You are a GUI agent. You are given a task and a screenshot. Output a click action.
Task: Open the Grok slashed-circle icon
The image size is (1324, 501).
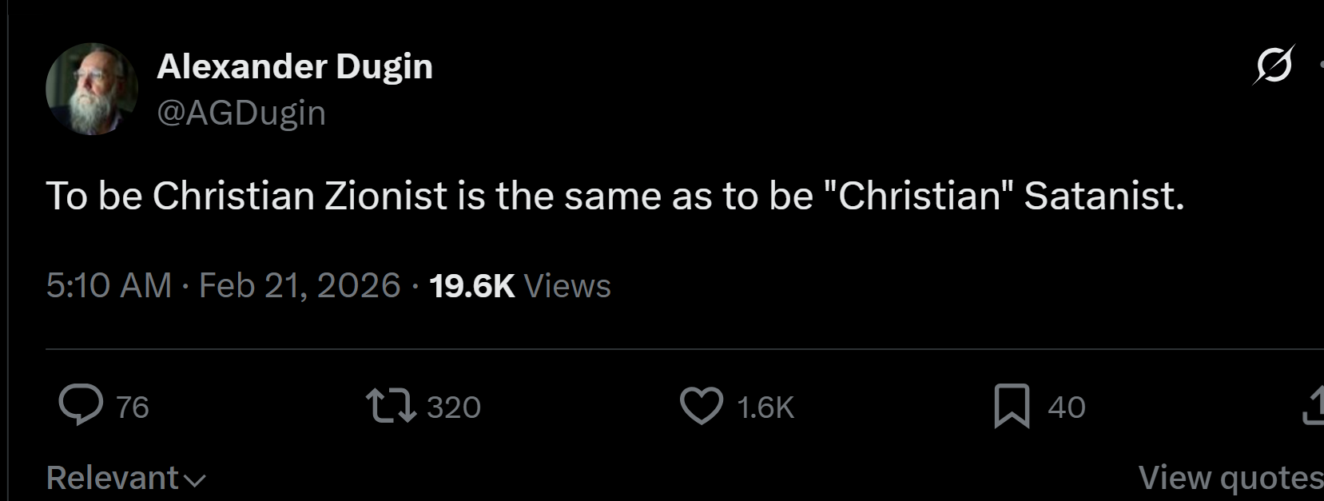[x=1274, y=65]
